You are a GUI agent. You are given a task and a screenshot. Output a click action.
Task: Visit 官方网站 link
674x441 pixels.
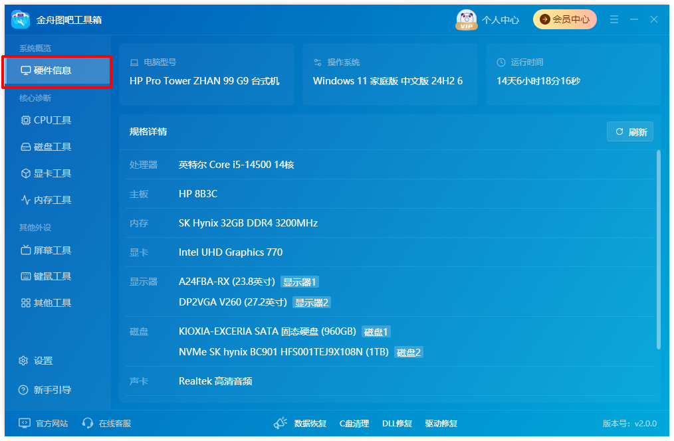[x=43, y=423]
